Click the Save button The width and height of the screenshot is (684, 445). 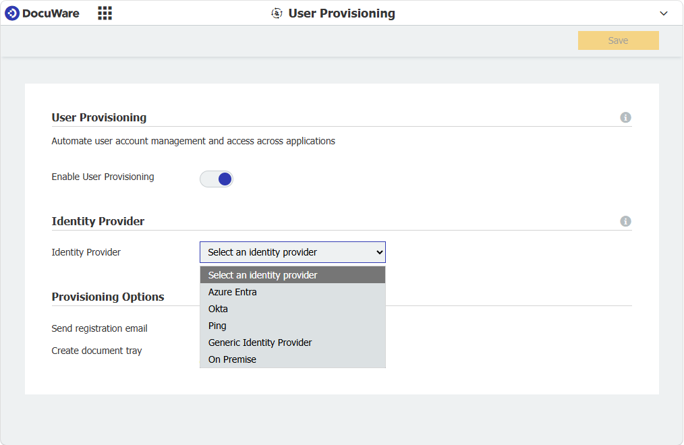point(618,40)
